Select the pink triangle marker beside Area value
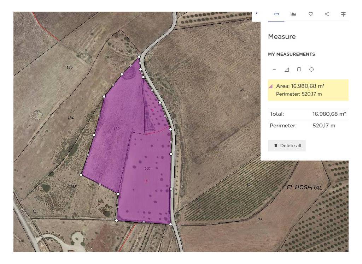 point(270,85)
